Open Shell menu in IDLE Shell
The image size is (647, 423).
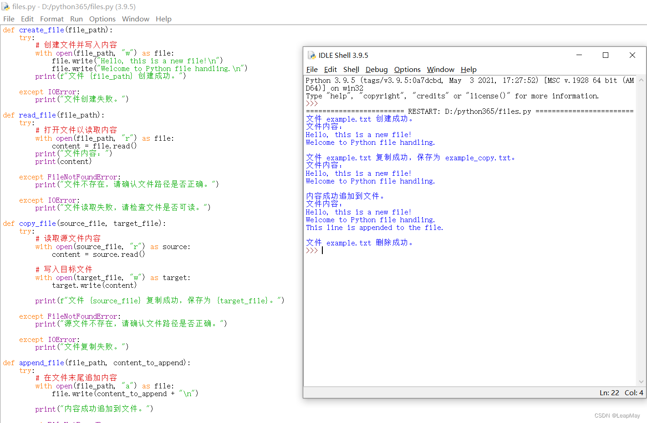(351, 69)
